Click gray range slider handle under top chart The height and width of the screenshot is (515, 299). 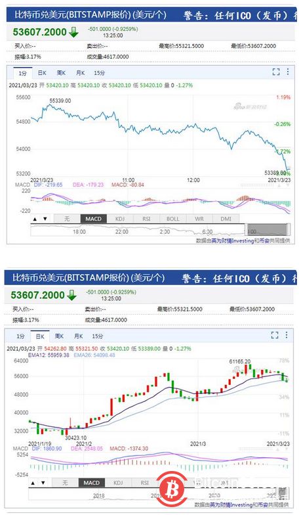coord(267,230)
